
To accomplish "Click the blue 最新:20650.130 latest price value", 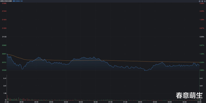I will coord(18,1).
